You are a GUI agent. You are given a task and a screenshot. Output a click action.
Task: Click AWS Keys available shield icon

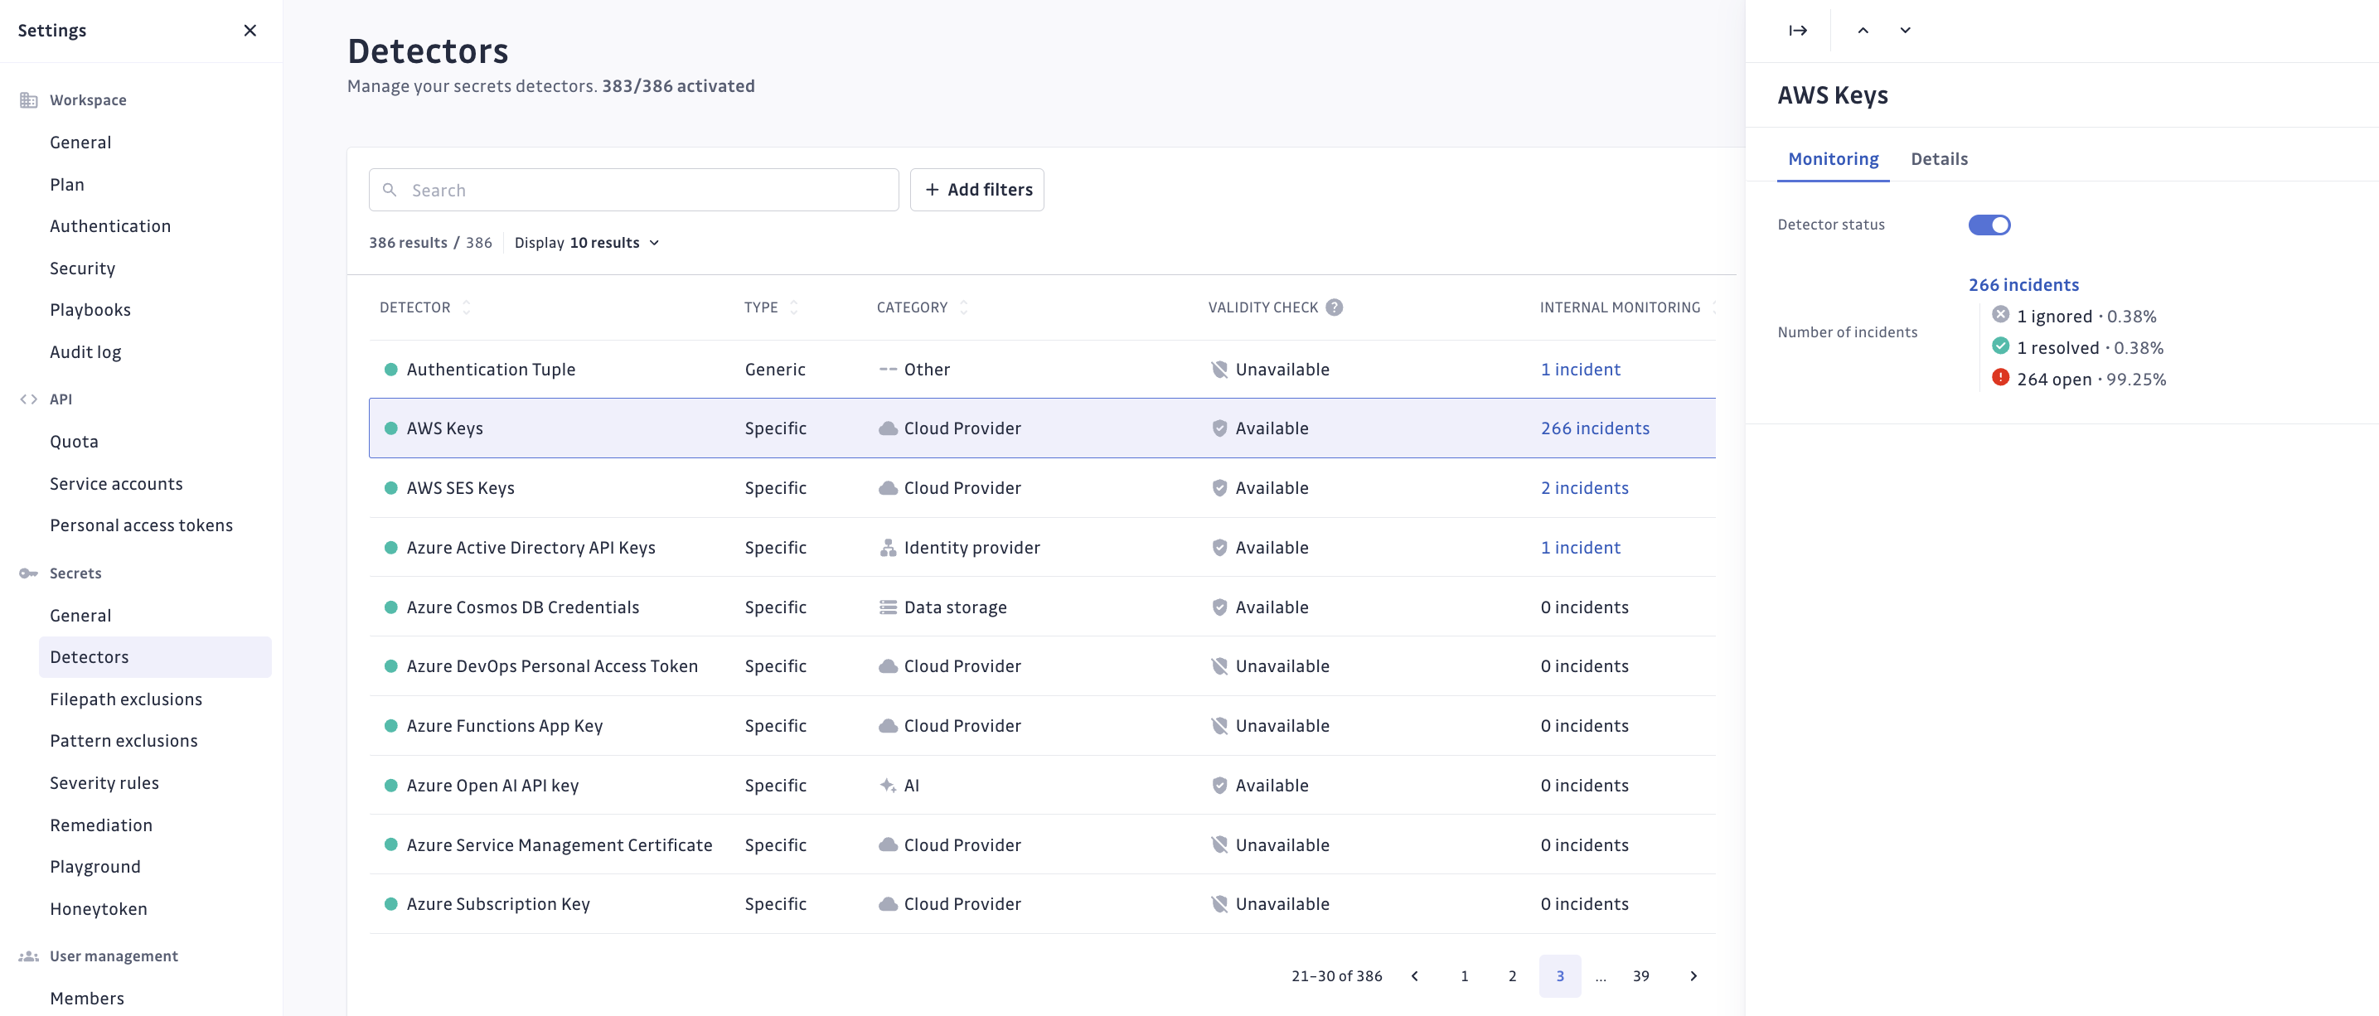(x=1219, y=428)
